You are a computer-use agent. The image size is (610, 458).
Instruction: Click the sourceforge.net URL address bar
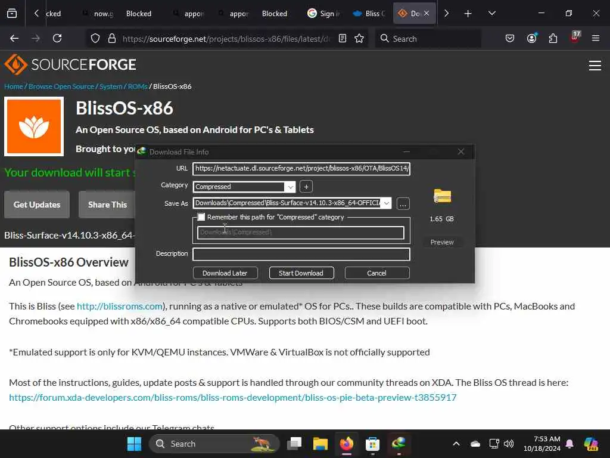click(226, 39)
